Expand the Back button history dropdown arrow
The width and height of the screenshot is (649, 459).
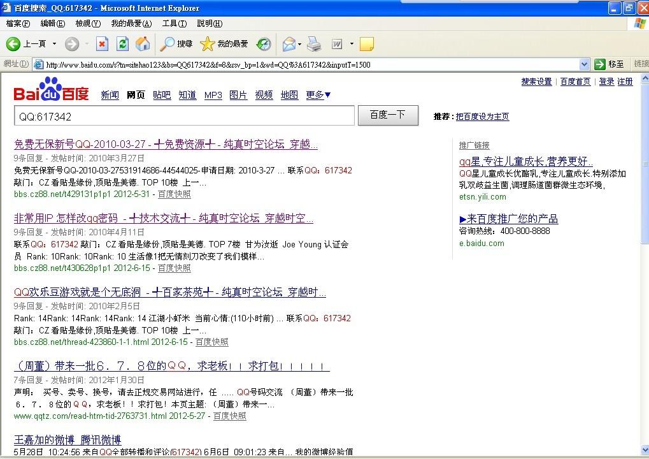54,44
